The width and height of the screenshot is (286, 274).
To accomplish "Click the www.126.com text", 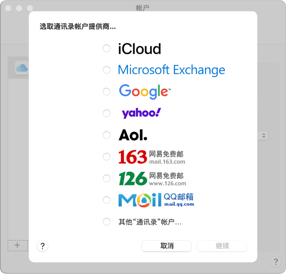I will 167,183.
